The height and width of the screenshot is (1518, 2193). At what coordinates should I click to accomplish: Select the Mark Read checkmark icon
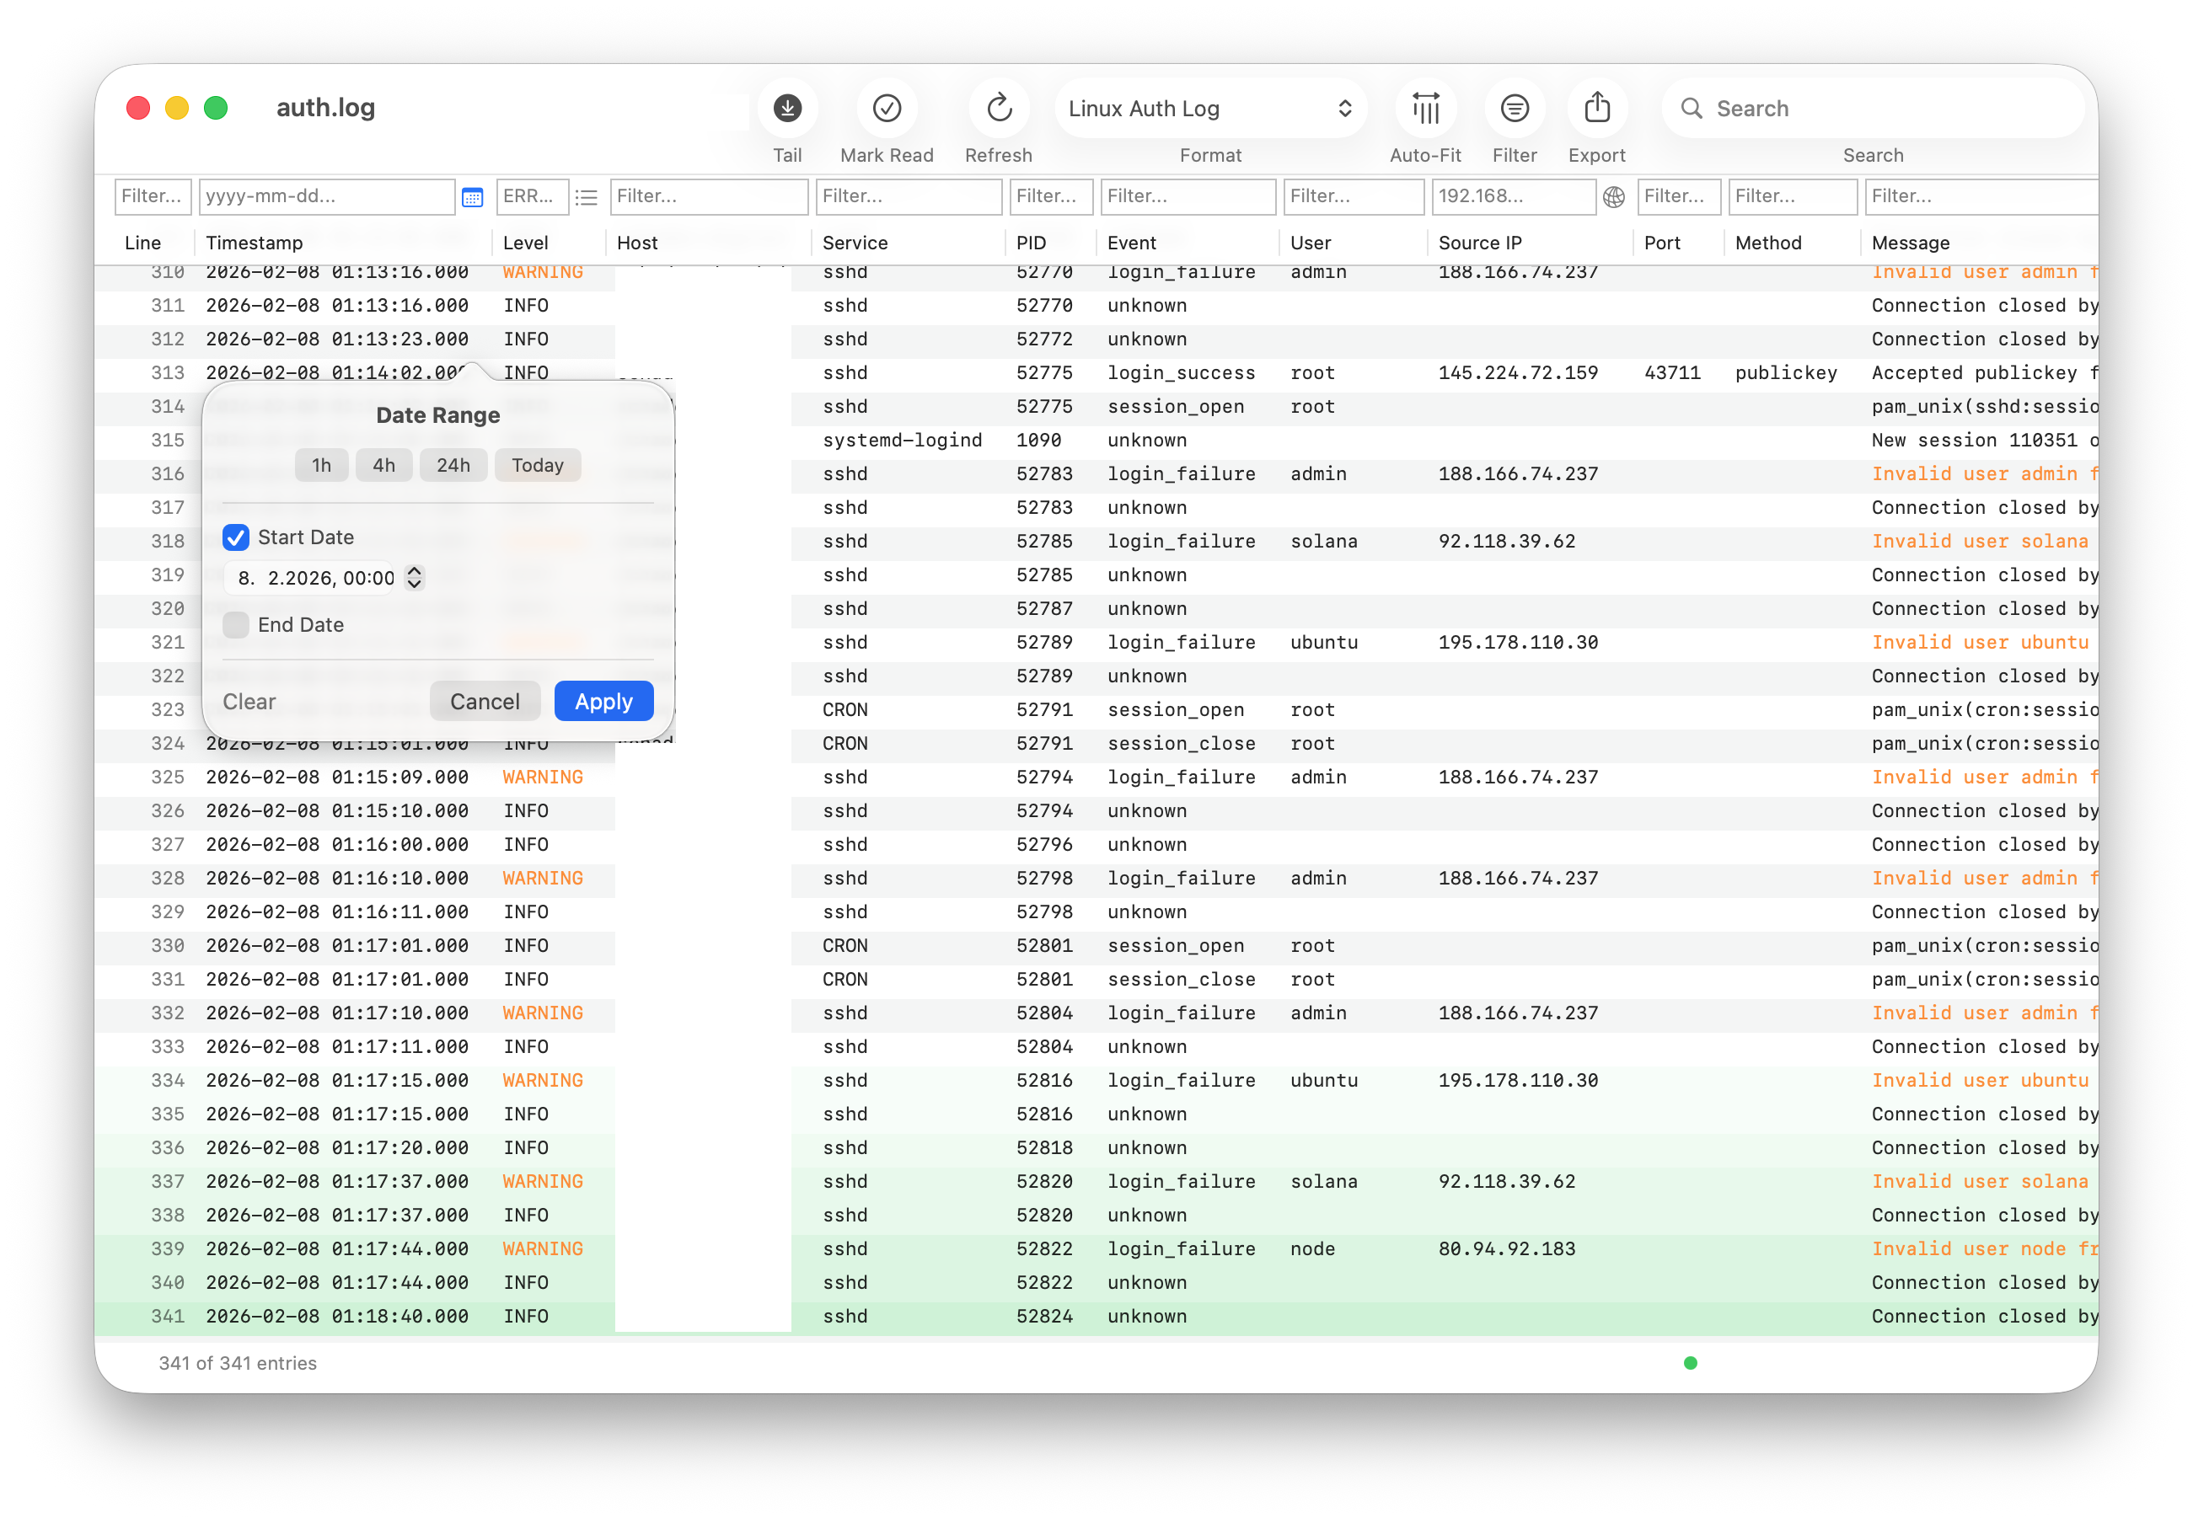click(886, 108)
